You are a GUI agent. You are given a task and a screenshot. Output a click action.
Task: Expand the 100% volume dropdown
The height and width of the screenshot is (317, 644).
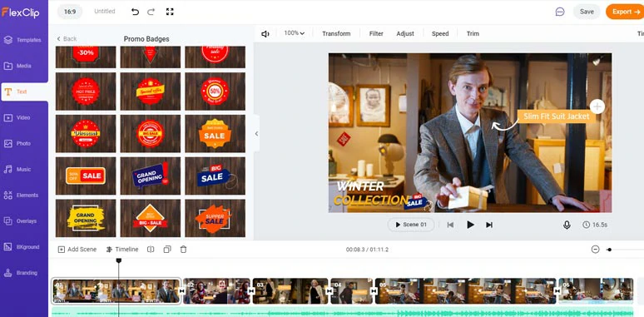point(295,33)
